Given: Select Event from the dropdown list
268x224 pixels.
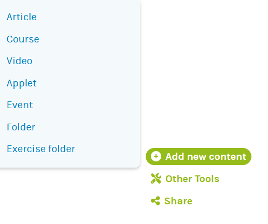Looking at the screenshot, I should point(20,105).
